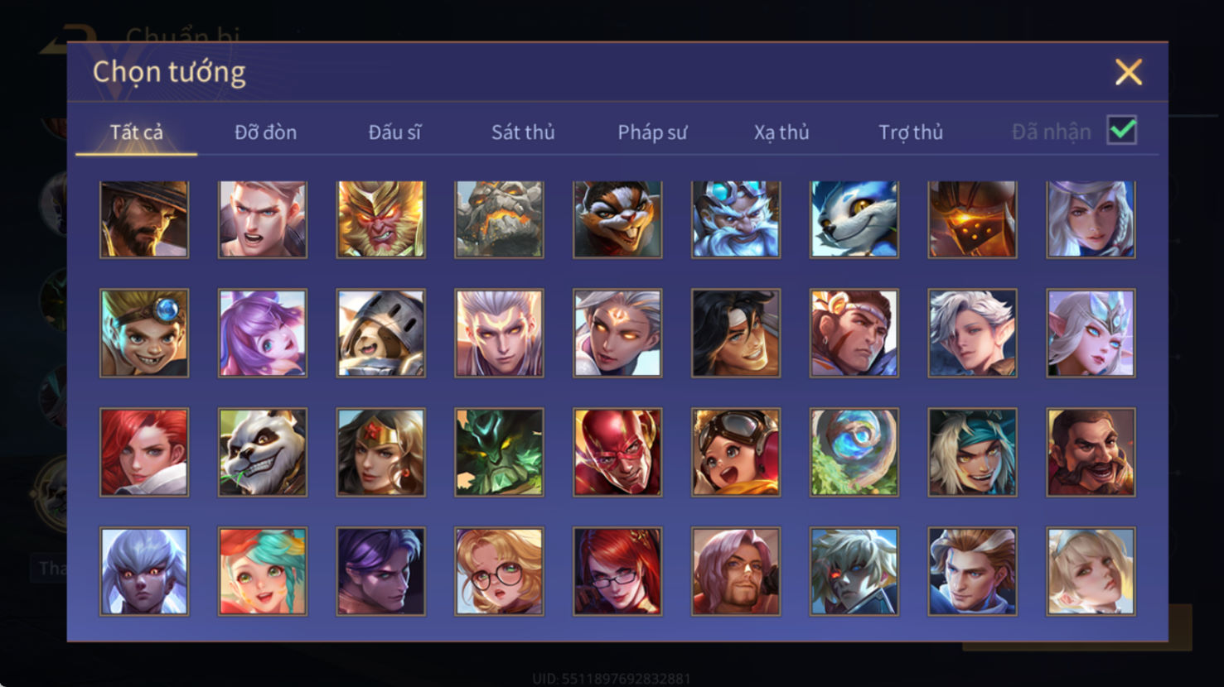Choose the panda hero portrait

263,452
